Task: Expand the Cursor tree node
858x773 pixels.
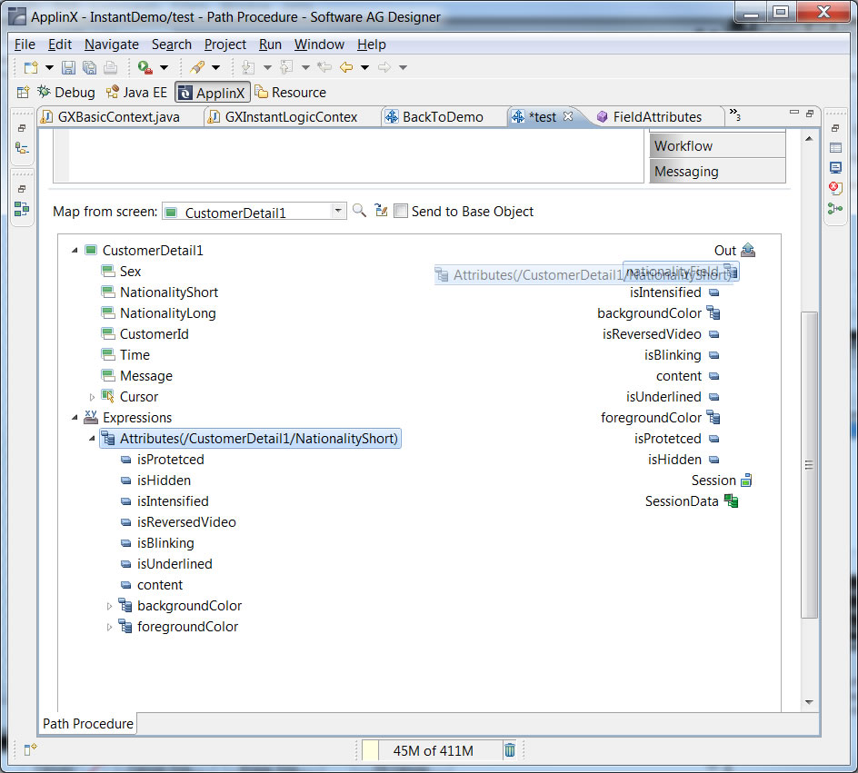Action: point(92,397)
